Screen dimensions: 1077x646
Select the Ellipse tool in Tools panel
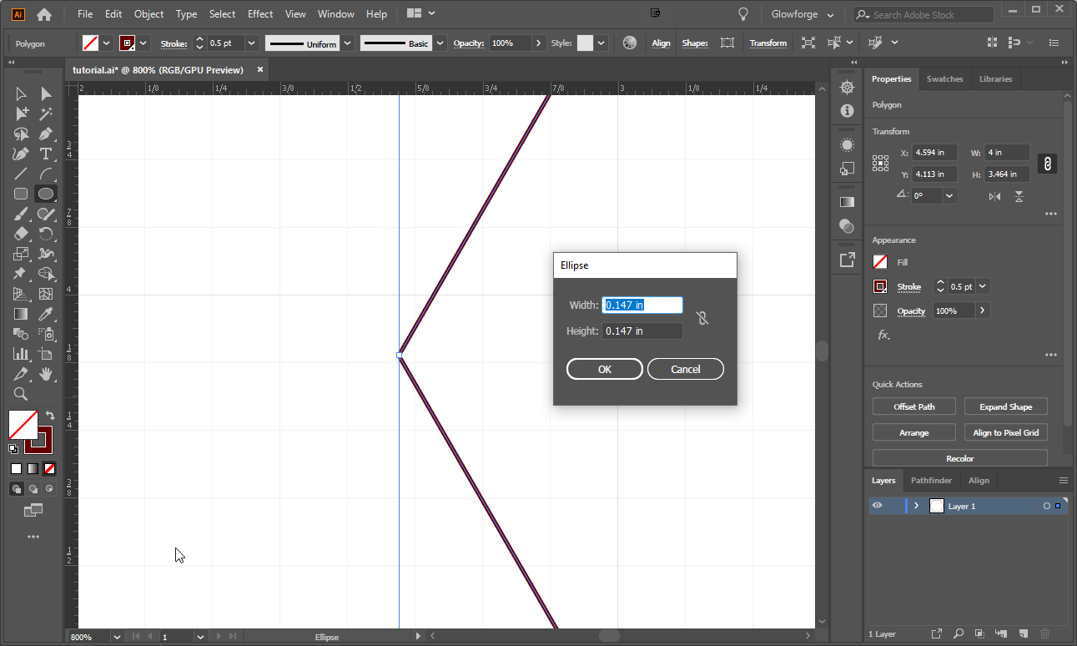46,194
